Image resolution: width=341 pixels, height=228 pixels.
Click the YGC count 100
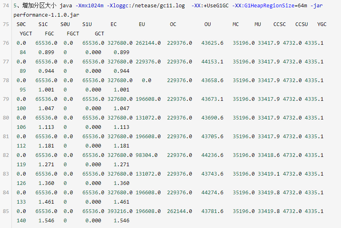[x=21, y=108]
